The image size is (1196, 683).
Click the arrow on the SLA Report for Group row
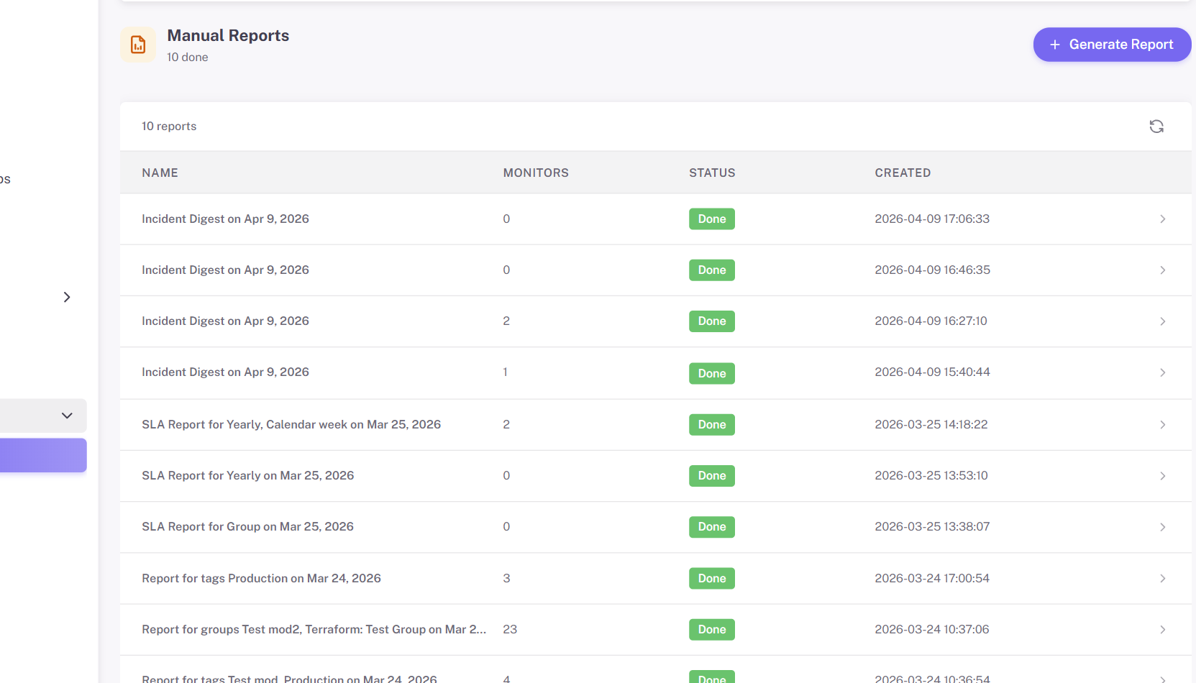[x=1162, y=527]
